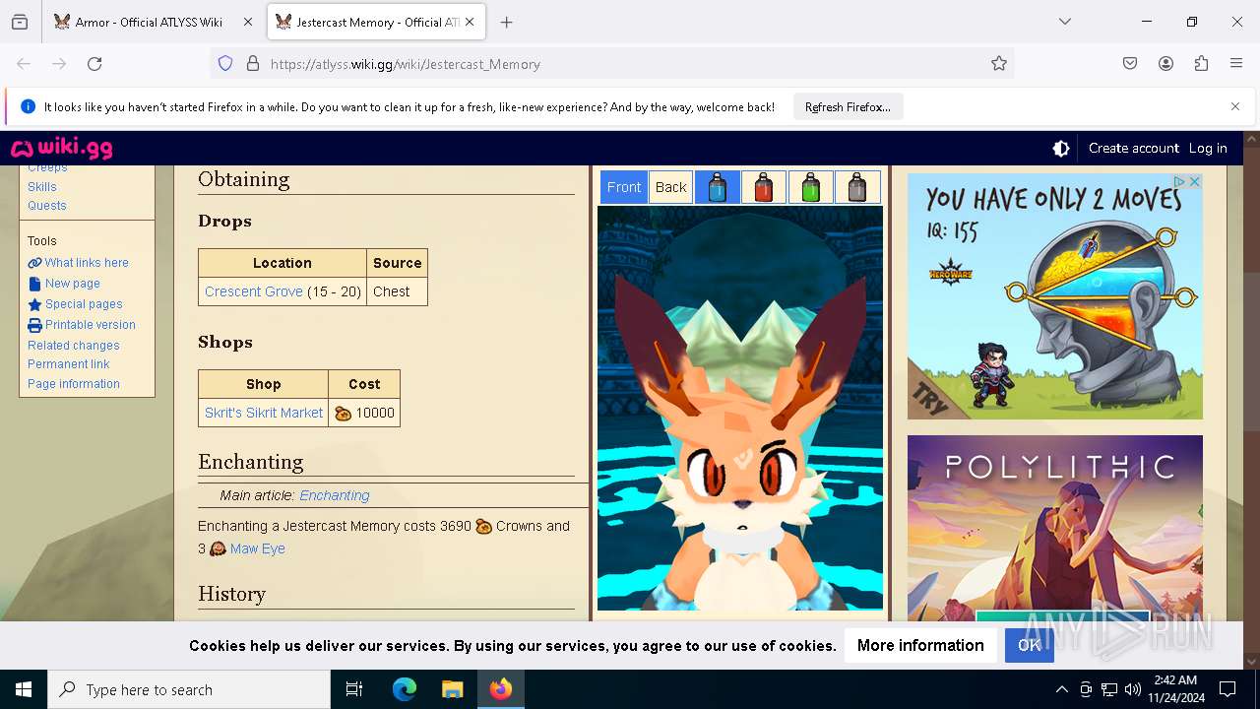1260x709 pixels.
Task: Click the Firefox back arrow
Action: tap(24, 63)
